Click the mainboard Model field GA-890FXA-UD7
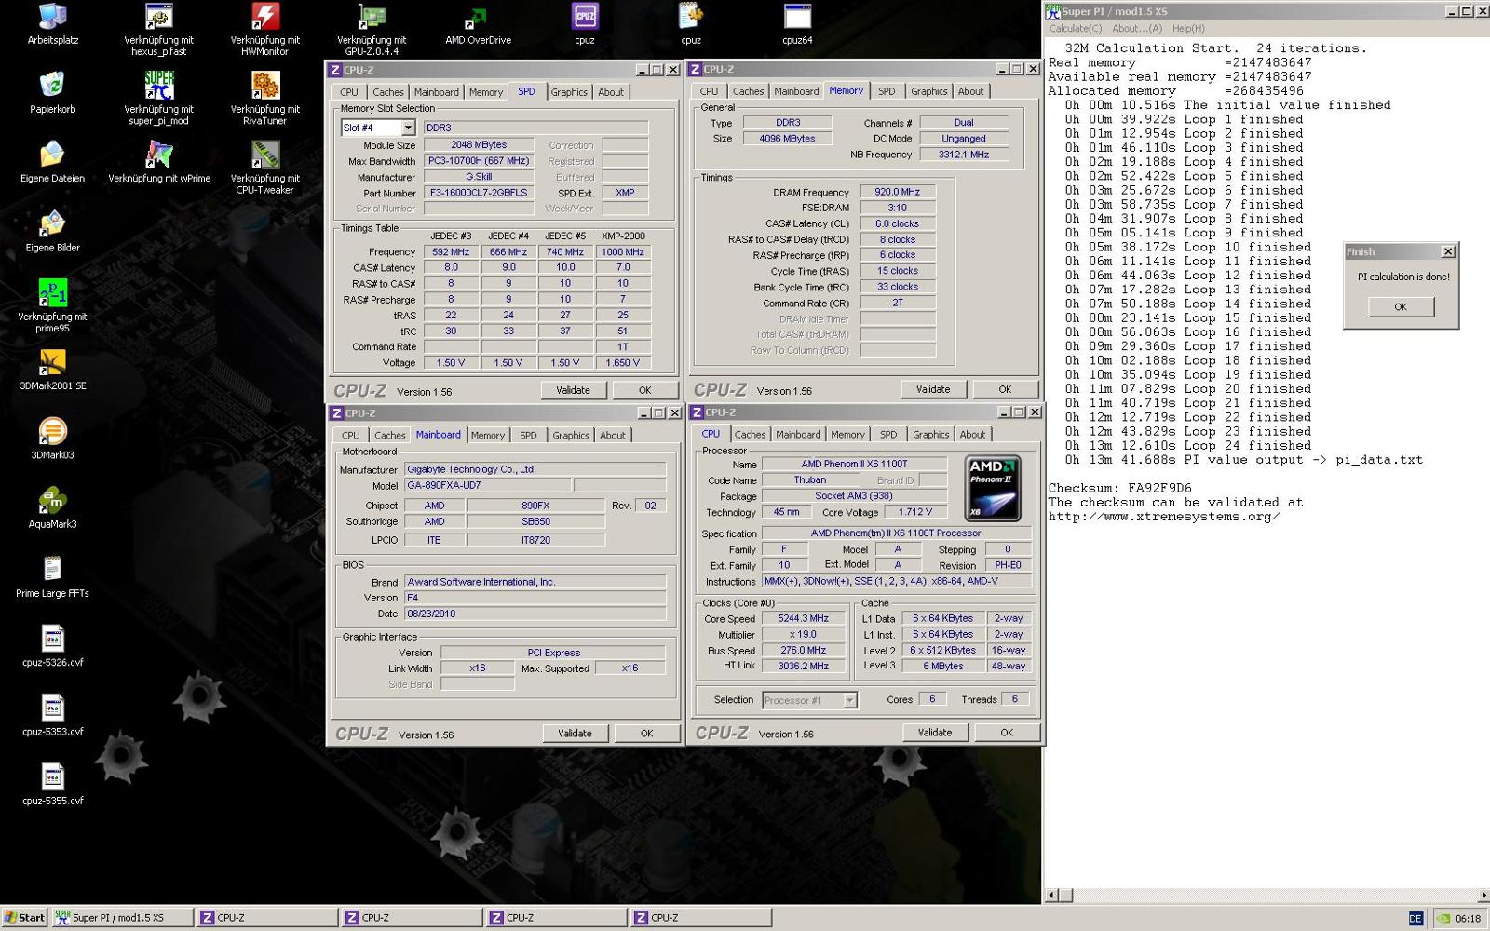The height and width of the screenshot is (931, 1490). [488, 486]
